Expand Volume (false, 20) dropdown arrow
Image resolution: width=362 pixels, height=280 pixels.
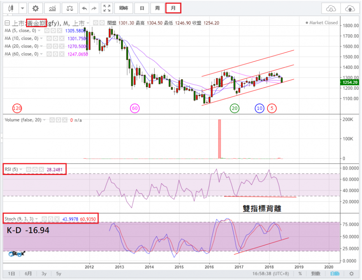tap(44, 120)
